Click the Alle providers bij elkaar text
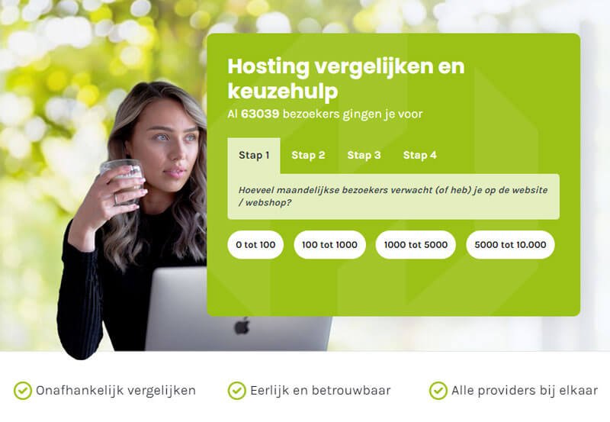 [525, 391]
